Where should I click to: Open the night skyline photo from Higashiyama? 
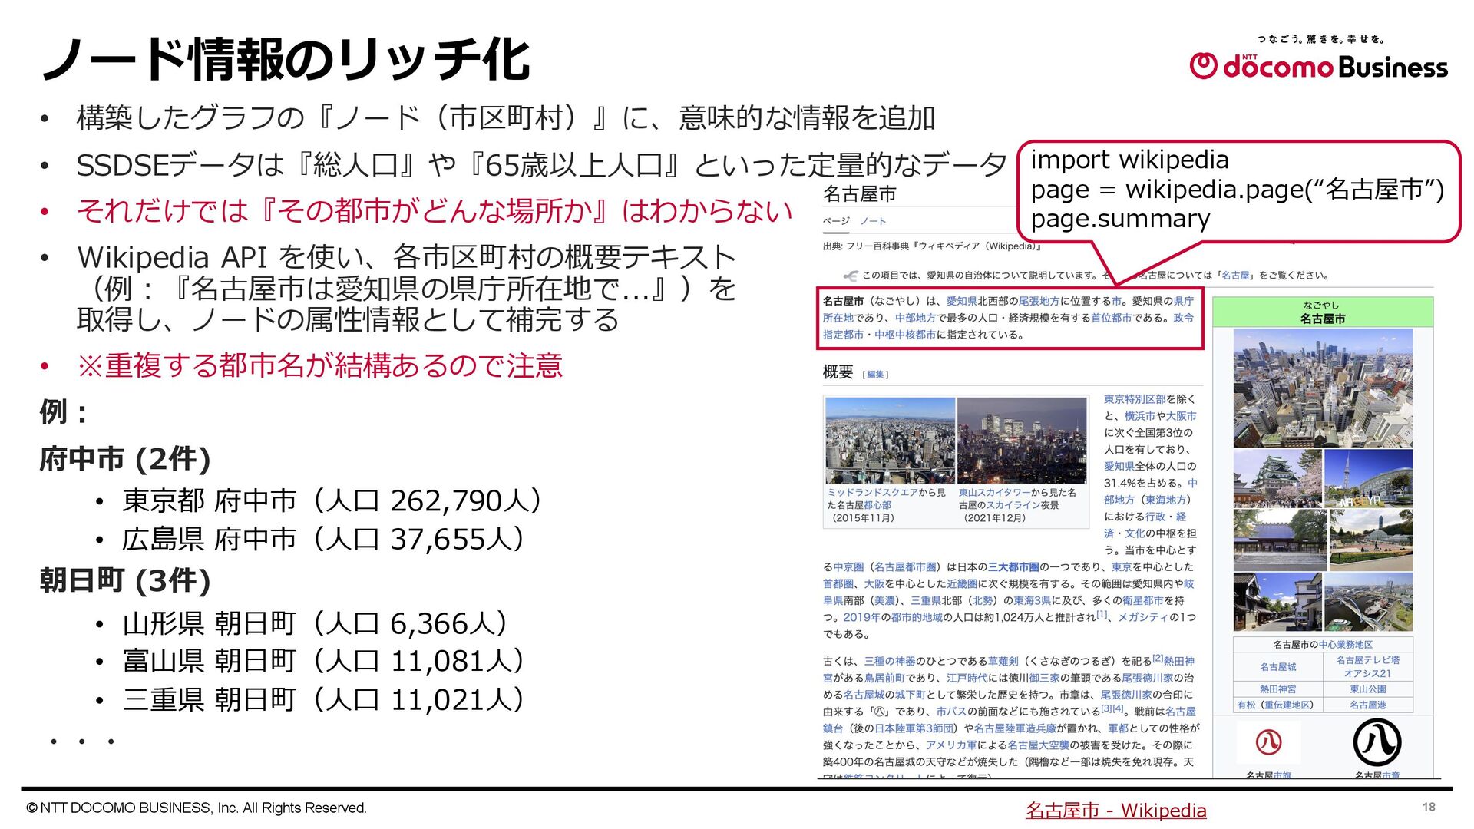[x=1022, y=441]
